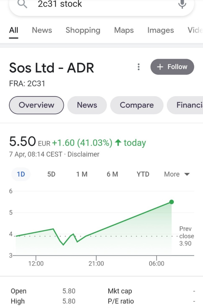Switch chart range to 6 M
This screenshot has height=308, width=203.
coord(112,174)
